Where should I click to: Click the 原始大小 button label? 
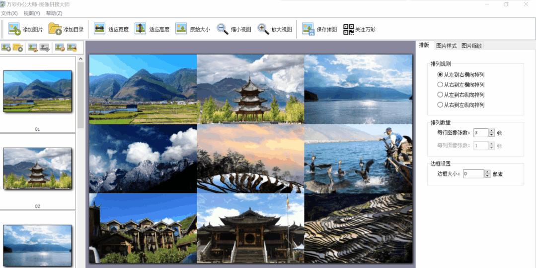point(200,29)
